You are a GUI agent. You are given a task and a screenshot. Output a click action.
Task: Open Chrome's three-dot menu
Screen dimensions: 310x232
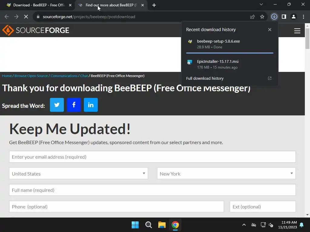303,17
